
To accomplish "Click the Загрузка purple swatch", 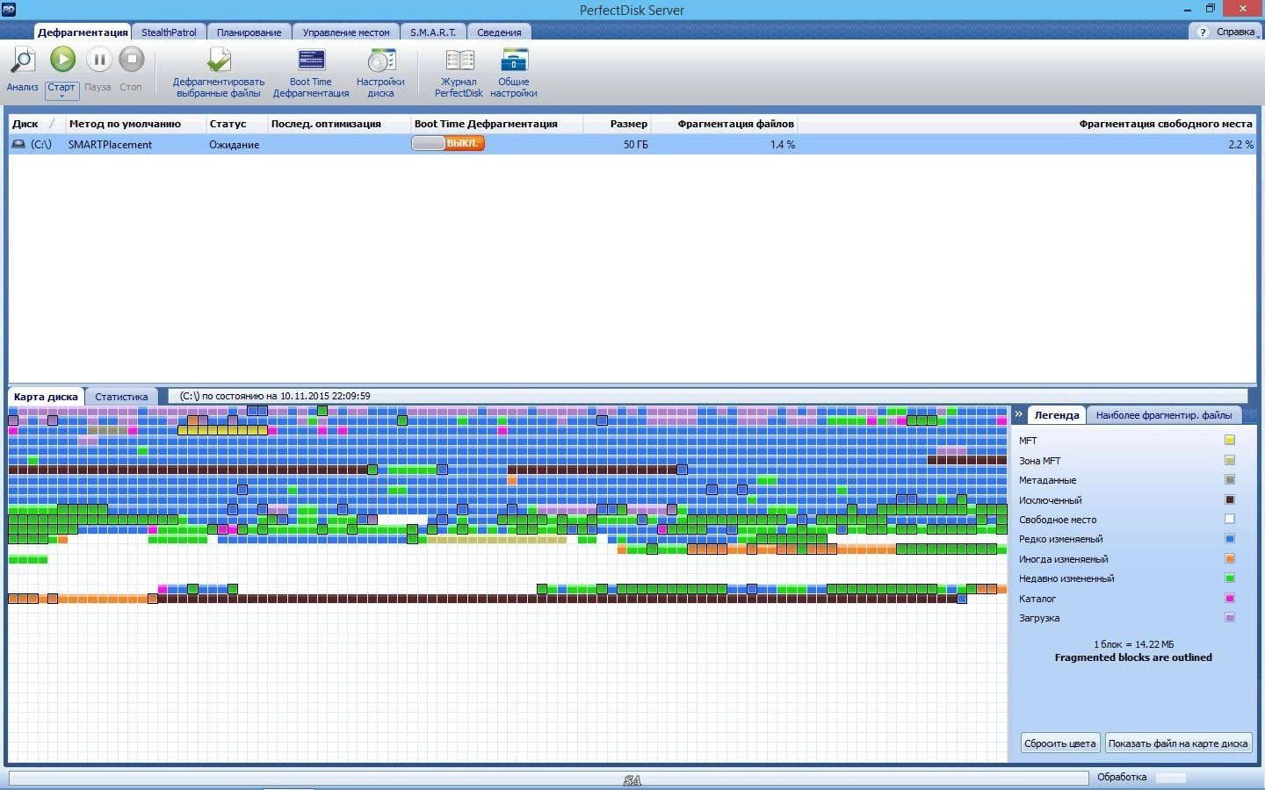I will coord(1230,618).
